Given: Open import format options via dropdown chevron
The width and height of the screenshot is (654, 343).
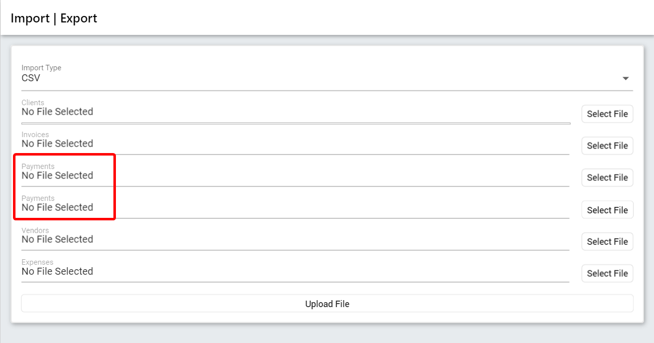Looking at the screenshot, I should (625, 78).
